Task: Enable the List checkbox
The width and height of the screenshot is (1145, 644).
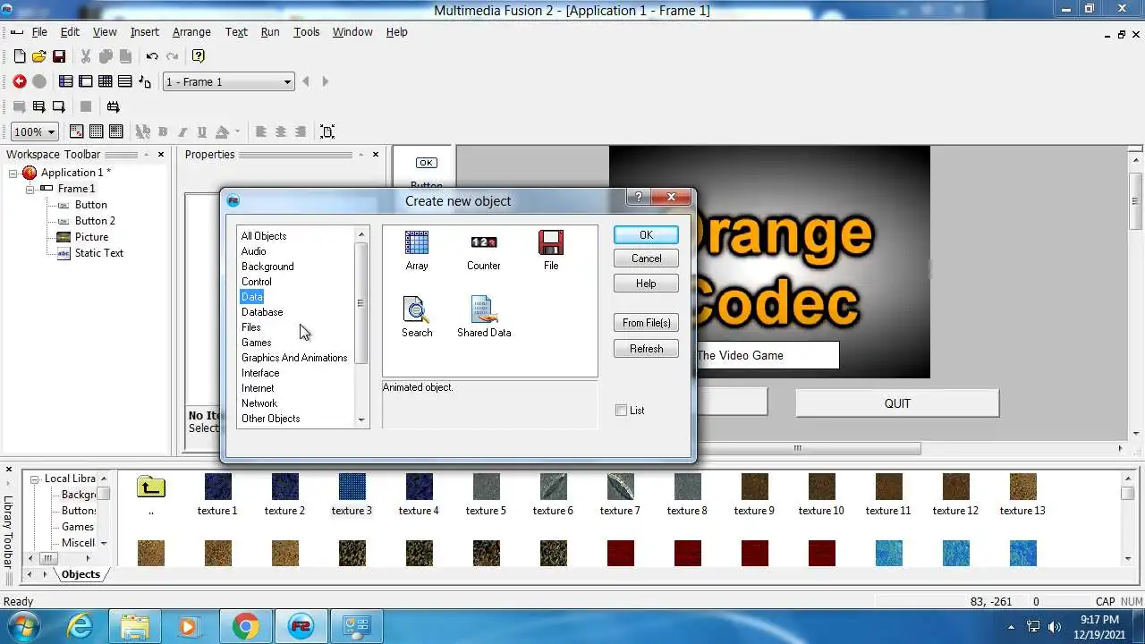Action: tap(622, 411)
